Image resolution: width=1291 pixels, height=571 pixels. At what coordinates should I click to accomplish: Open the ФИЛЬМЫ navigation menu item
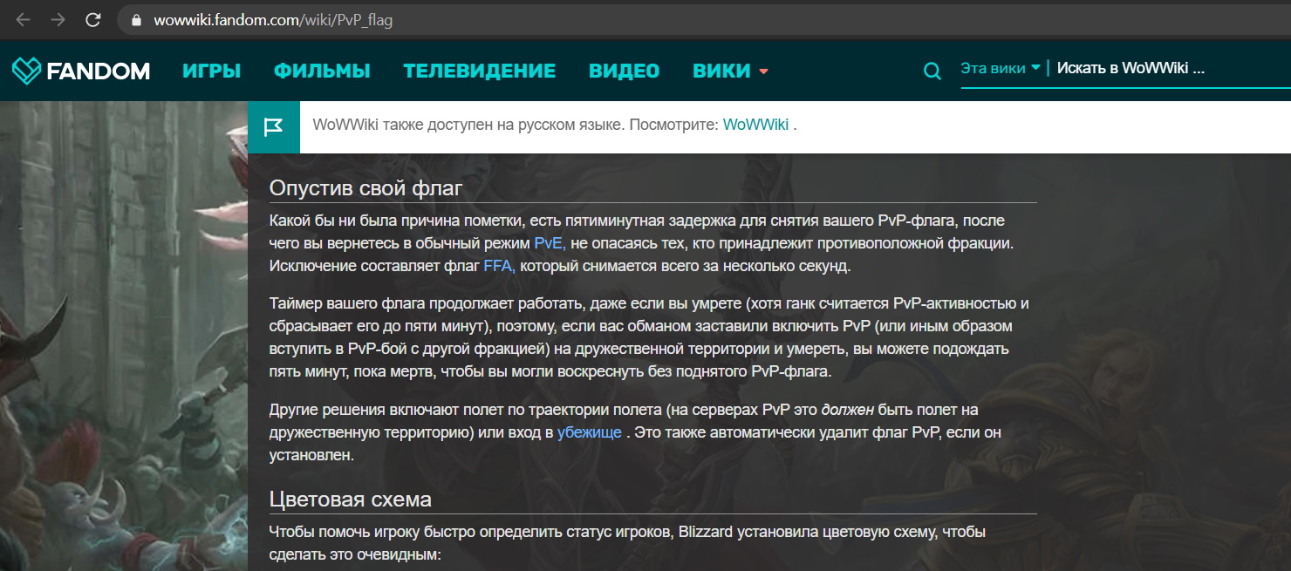[322, 71]
